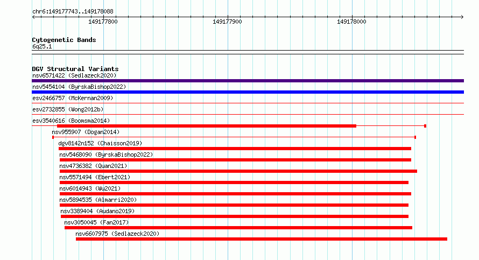Click the nsv4736382 (Quan2021) label

click(93, 166)
